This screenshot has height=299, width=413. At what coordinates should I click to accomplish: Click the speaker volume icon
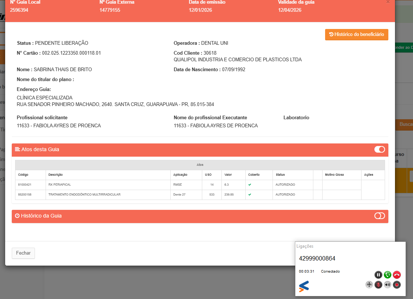point(388,285)
